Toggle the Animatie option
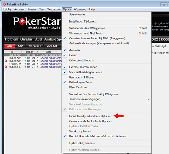This screenshot has height=154, width=169. [x=106, y=50]
